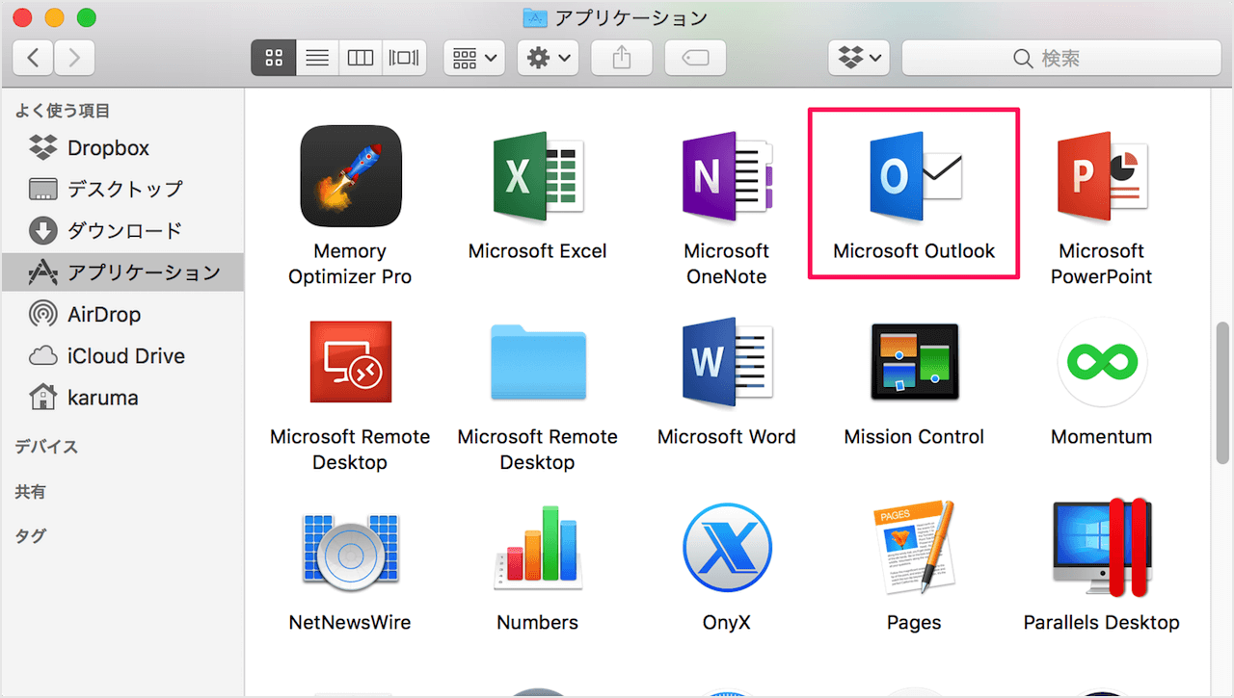
Task: Open the Mission Control app
Action: pos(913,362)
